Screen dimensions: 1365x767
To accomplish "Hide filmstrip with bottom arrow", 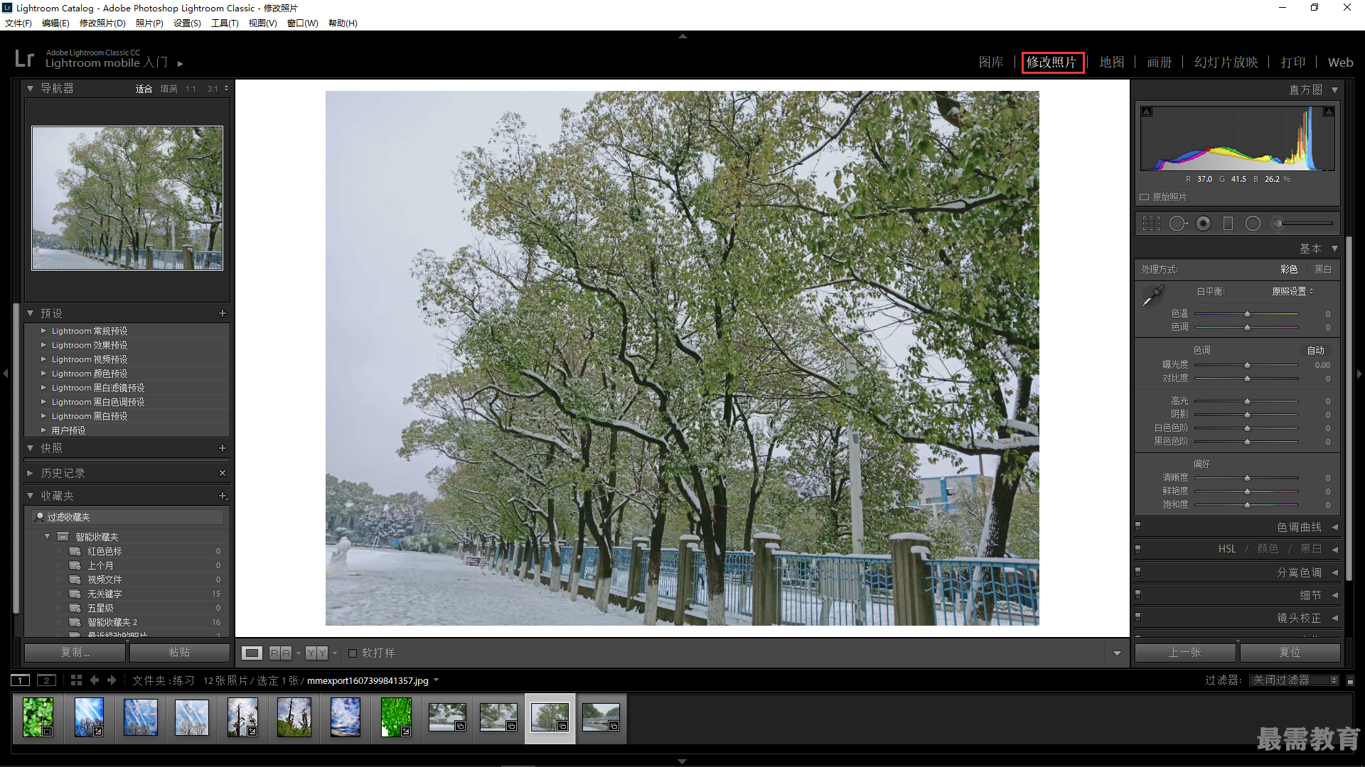I will (682, 761).
